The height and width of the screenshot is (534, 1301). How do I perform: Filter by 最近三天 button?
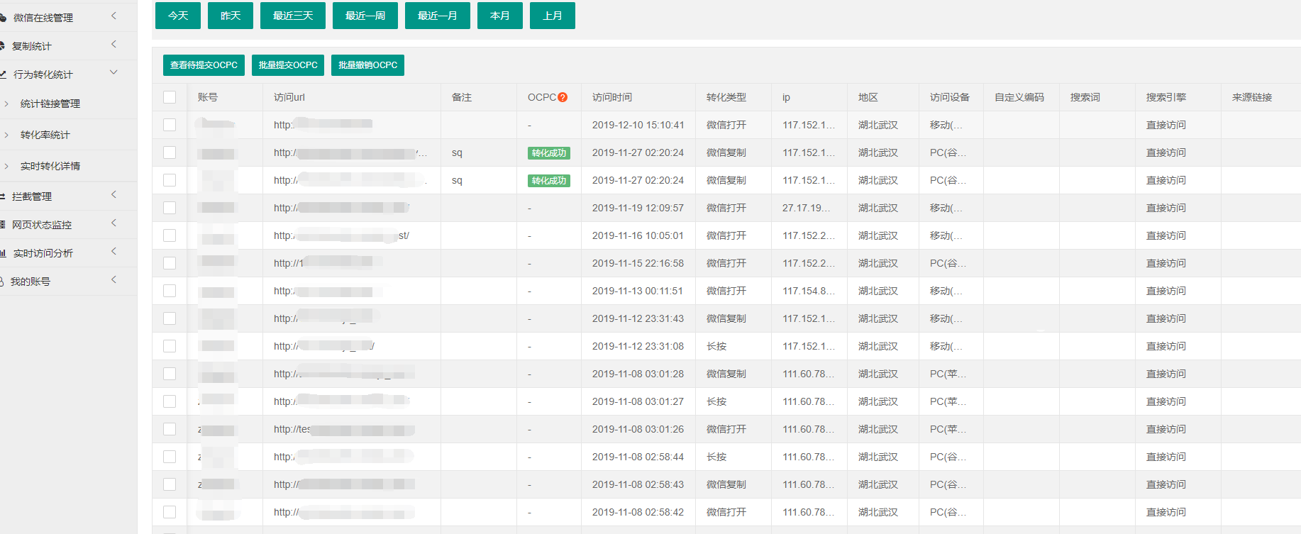coord(293,16)
